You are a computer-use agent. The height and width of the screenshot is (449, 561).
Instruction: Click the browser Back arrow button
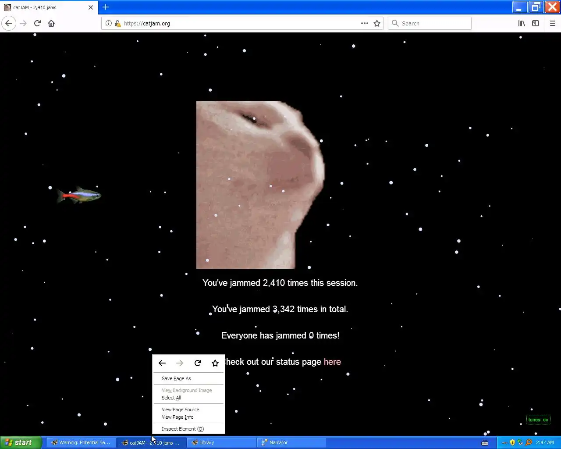pos(9,23)
